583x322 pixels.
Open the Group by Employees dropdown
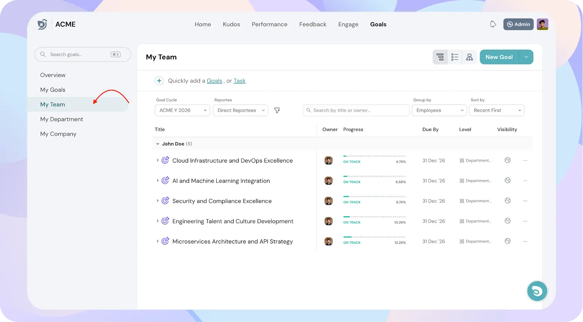tap(439, 110)
